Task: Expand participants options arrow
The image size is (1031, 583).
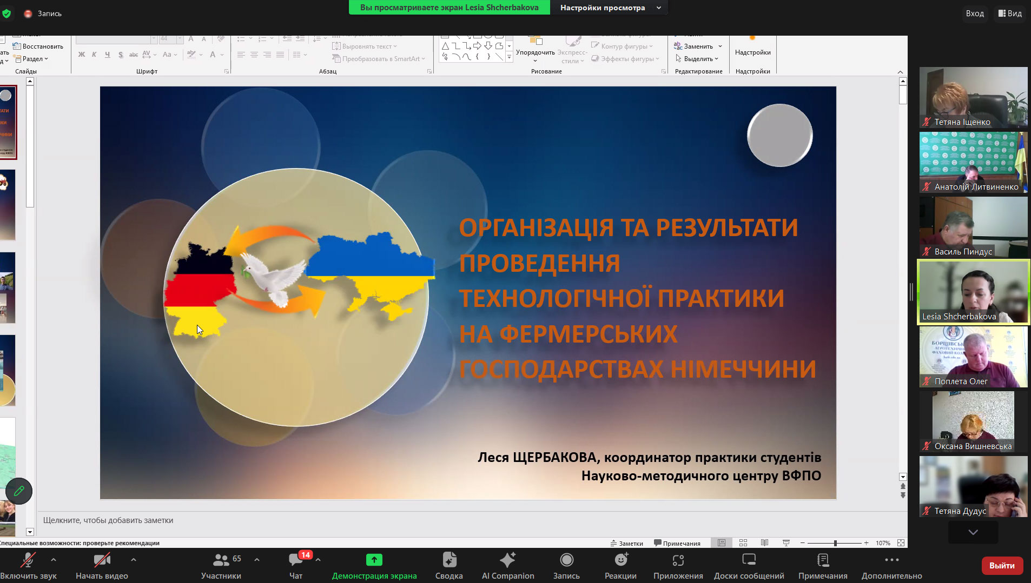Action: coord(257,560)
